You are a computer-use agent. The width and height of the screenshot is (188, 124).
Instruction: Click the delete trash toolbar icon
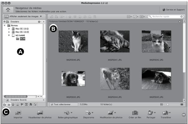(x=95, y=17)
